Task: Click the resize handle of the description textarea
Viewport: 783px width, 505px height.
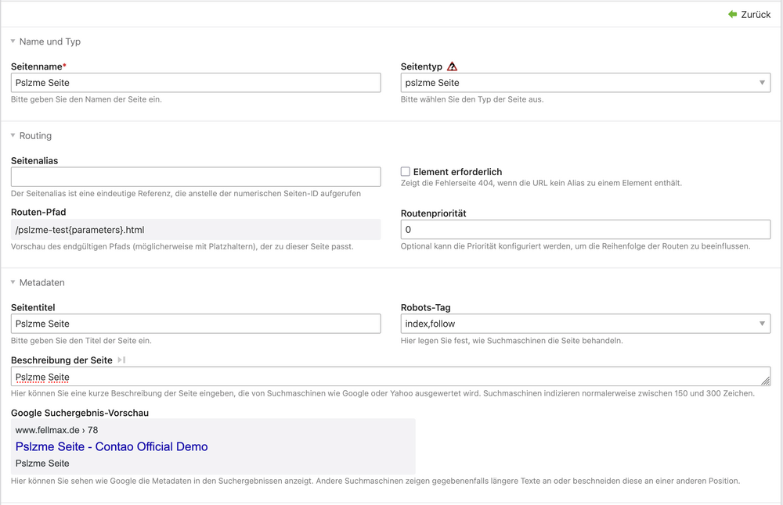Action: coord(765,381)
